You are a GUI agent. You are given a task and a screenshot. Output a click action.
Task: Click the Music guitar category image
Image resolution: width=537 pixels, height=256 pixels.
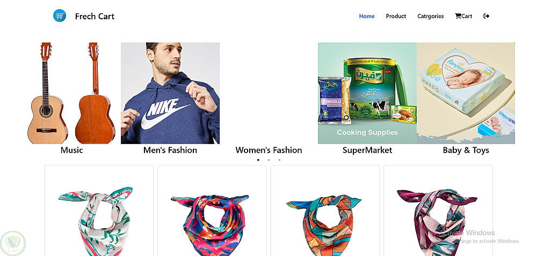pos(71,93)
